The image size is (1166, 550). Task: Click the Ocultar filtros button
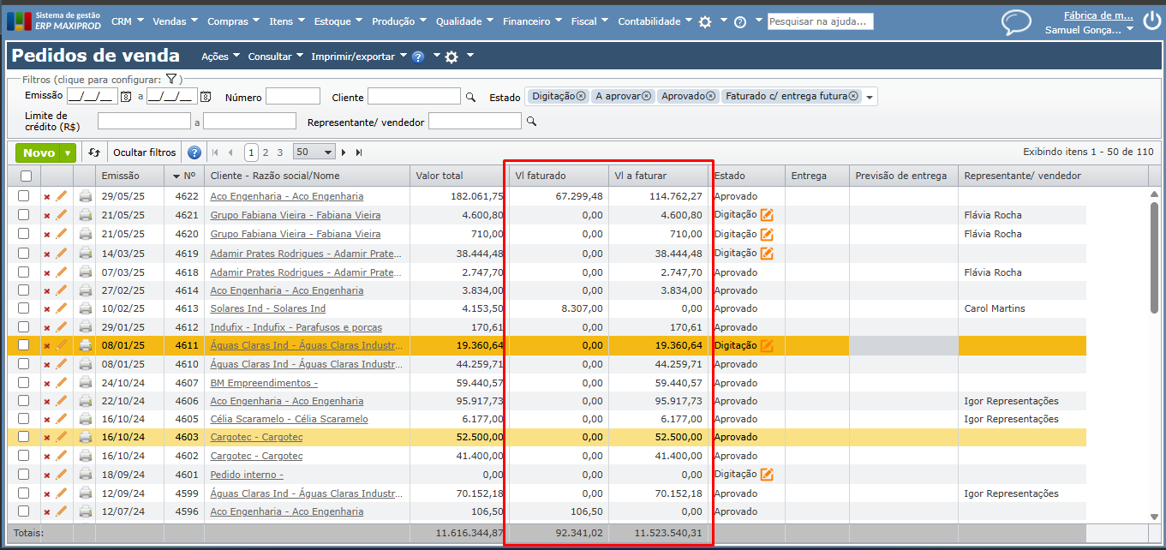click(x=145, y=152)
